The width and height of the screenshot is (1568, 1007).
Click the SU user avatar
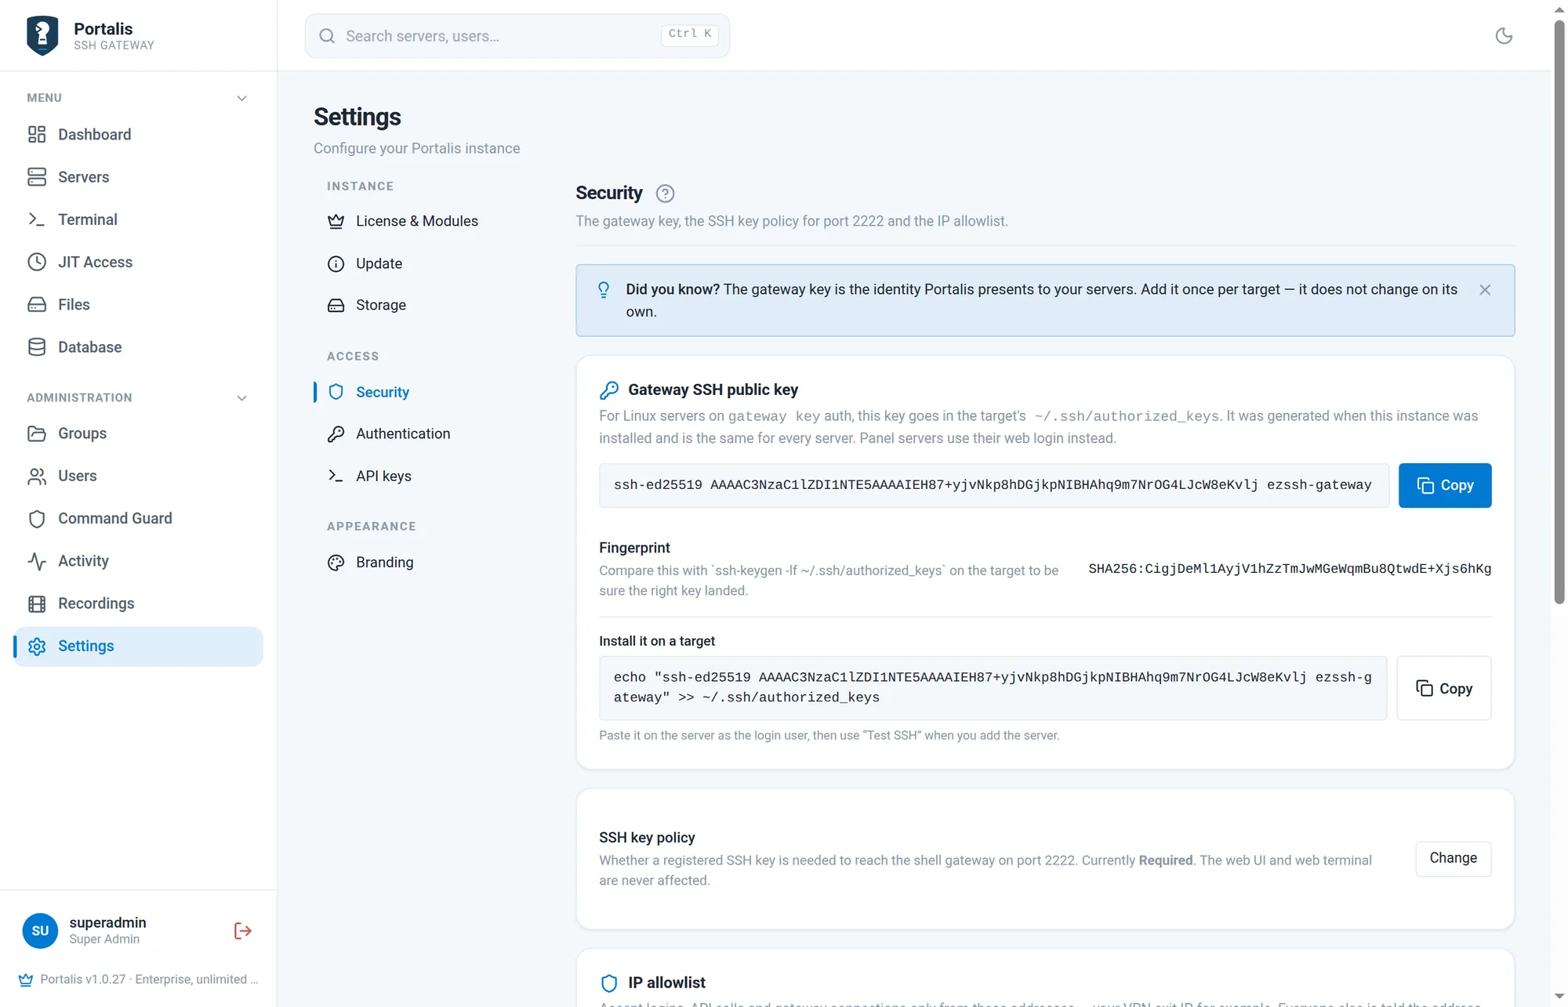point(40,930)
